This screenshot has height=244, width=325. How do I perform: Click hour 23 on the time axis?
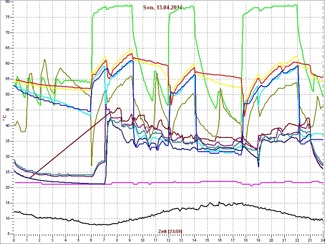click(x=310, y=239)
